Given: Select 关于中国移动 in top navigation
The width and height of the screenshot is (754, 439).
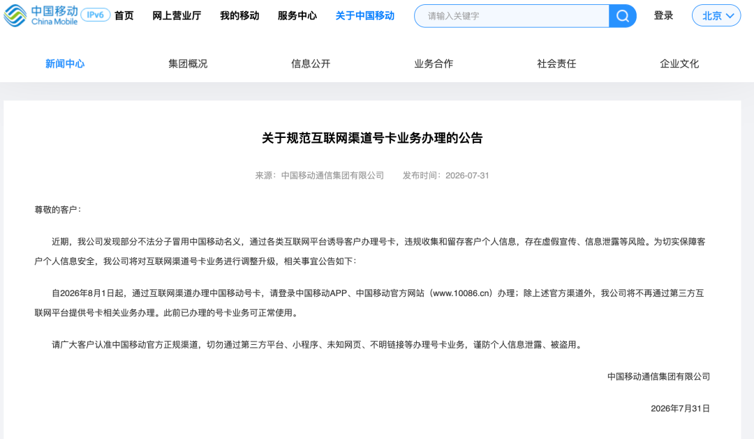Looking at the screenshot, I should tap(365, 16).
